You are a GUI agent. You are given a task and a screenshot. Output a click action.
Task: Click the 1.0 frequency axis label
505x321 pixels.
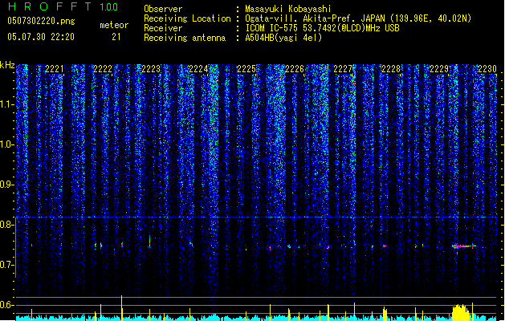[7, 144]
